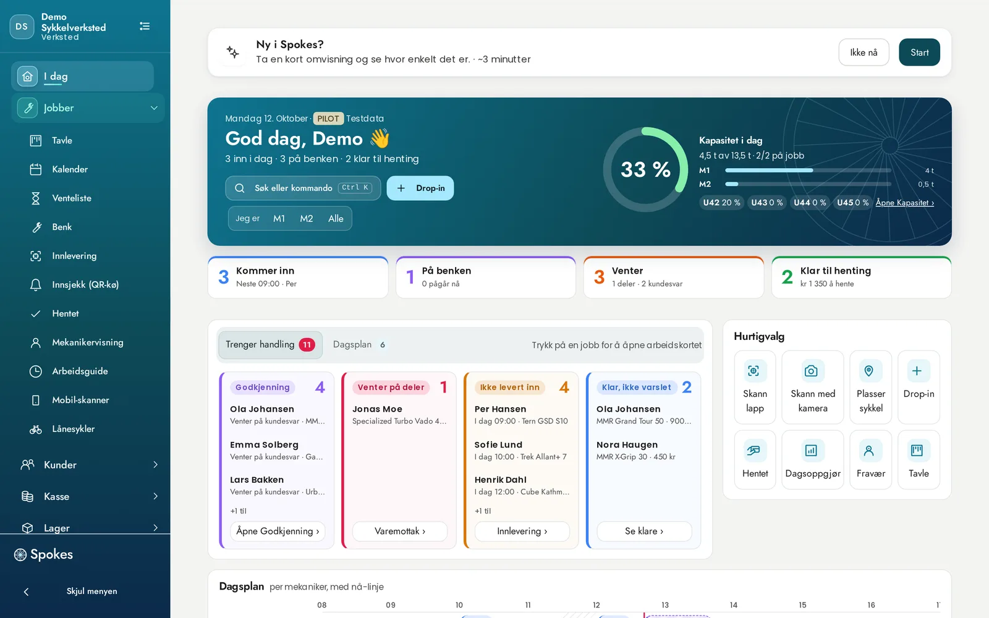989x618 pixels.
Task: Select Alle in the Jeg er selector
Action: pyautogui.click(x=336, y=219)
